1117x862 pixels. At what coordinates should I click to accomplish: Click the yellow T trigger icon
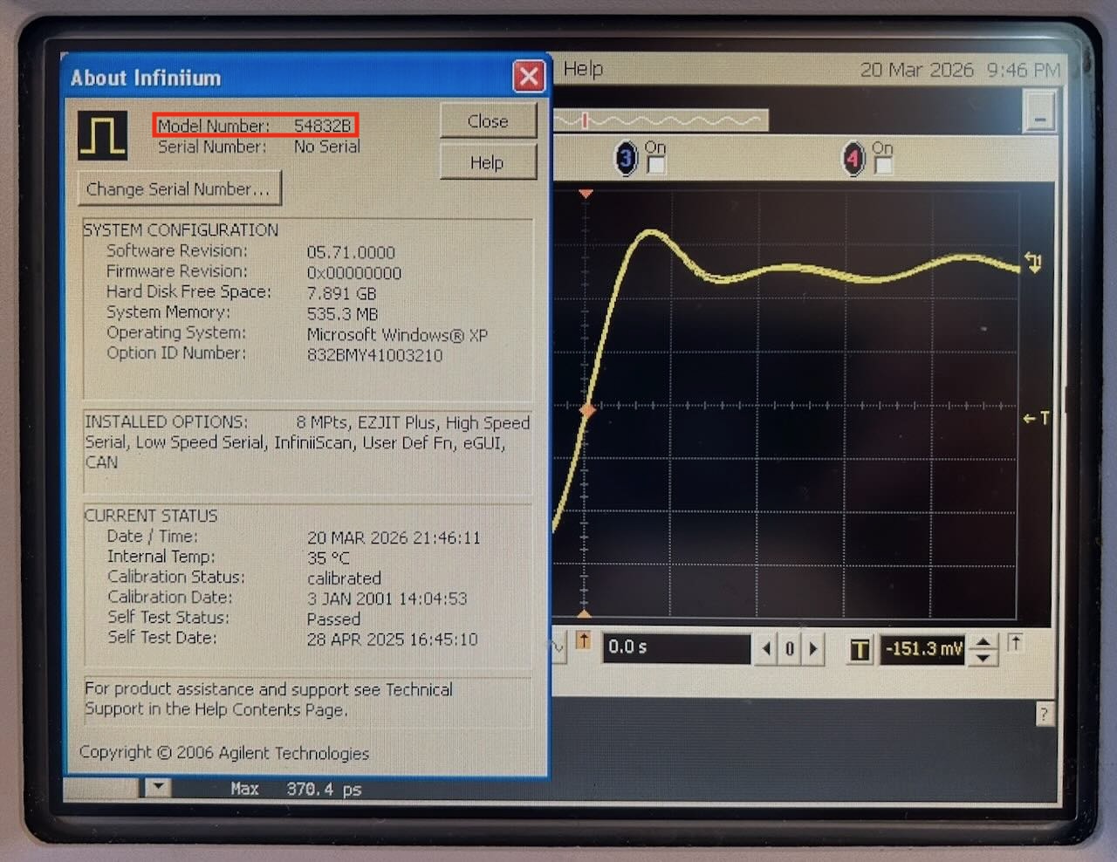(x=860, y=649)
